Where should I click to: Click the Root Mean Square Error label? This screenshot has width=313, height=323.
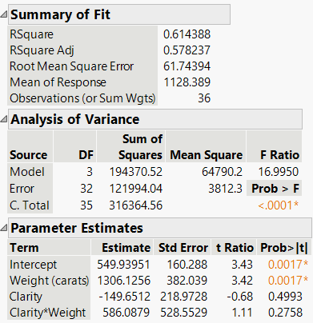(x=71, y=66)
